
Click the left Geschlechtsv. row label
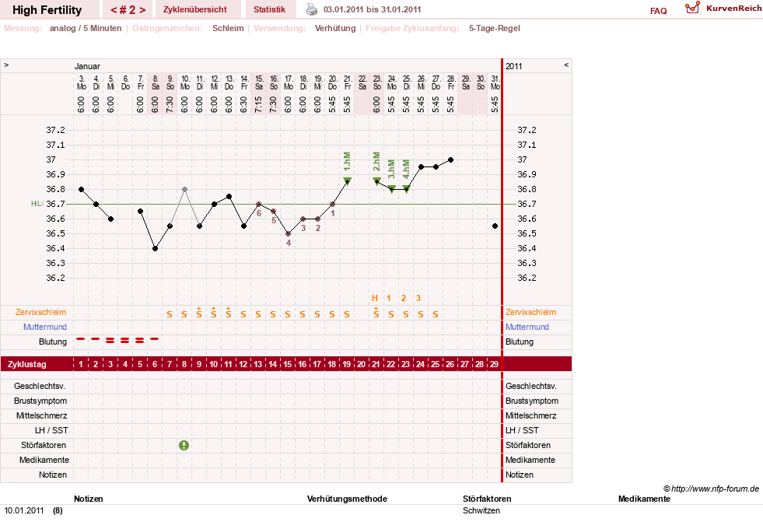(x=40, y=387)
